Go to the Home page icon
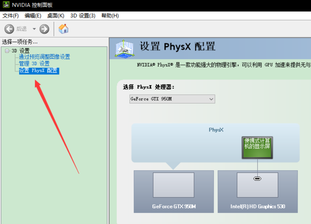311x224 pixels. [x=64, y=29]
